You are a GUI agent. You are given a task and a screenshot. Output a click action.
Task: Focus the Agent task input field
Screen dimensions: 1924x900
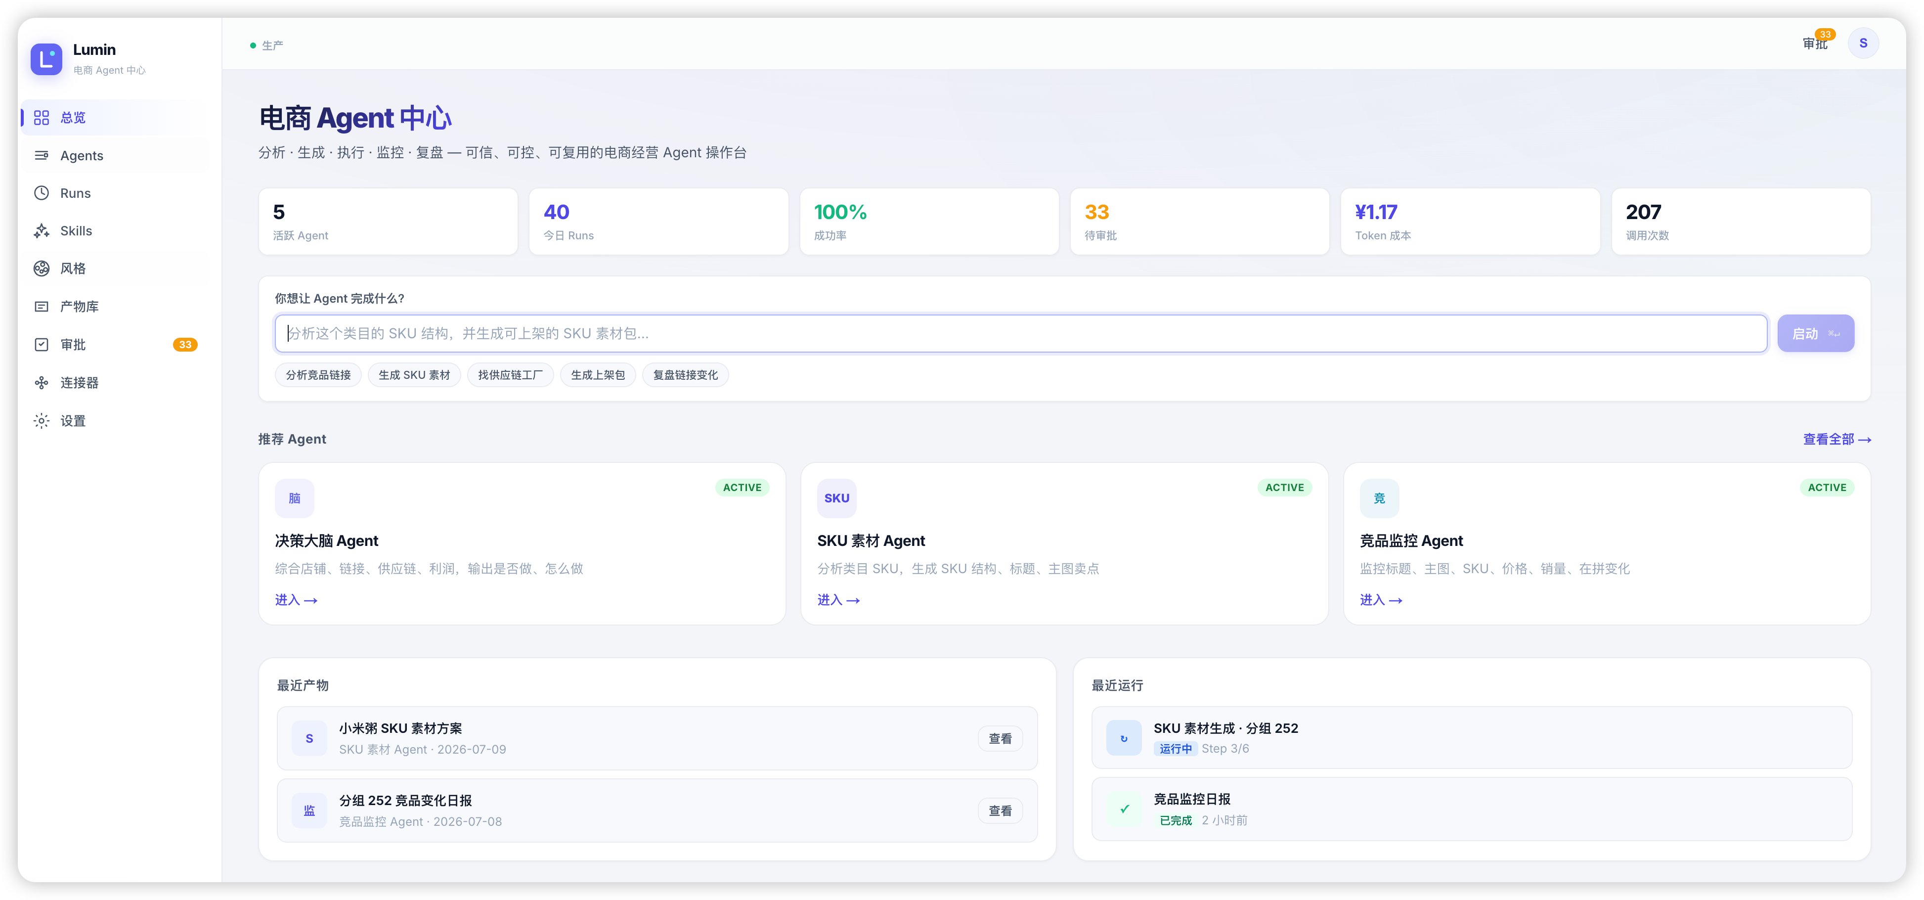[1021, 333]
